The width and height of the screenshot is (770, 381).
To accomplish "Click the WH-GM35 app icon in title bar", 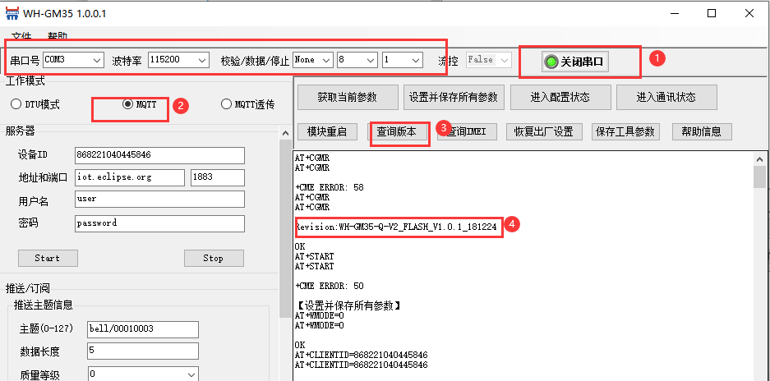I will (x=12, y=14).
